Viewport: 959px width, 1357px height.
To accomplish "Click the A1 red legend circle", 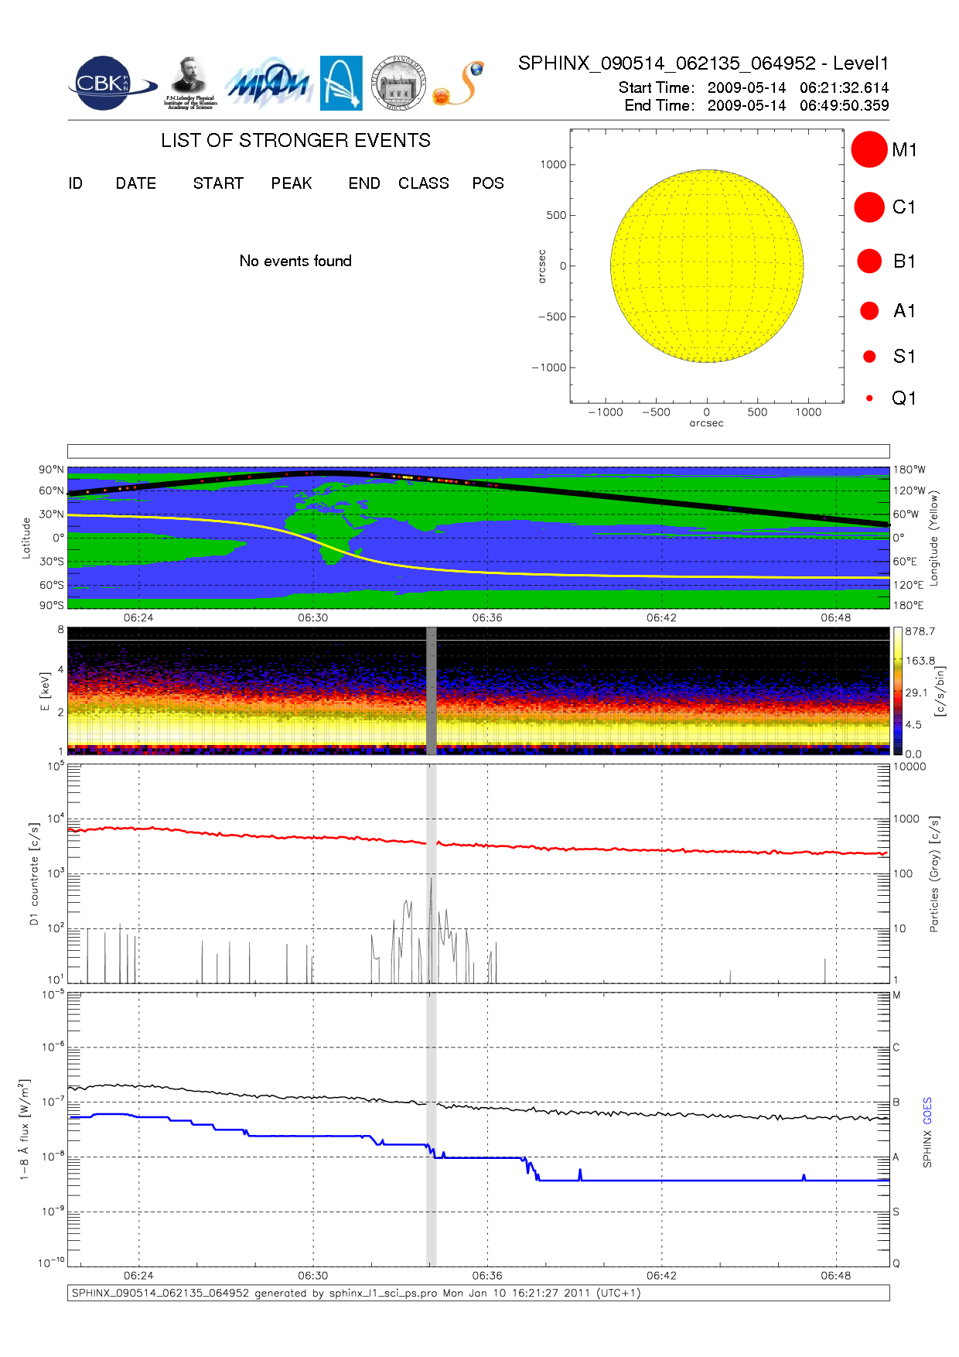I will 869,311.
